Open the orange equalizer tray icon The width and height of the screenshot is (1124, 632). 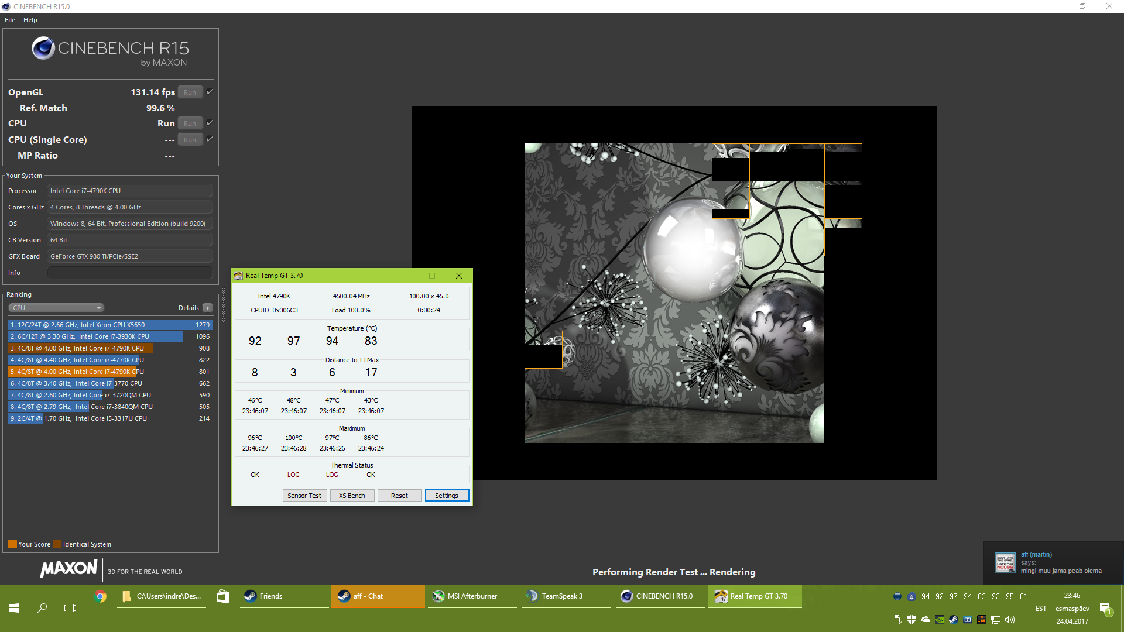point(982,620)
